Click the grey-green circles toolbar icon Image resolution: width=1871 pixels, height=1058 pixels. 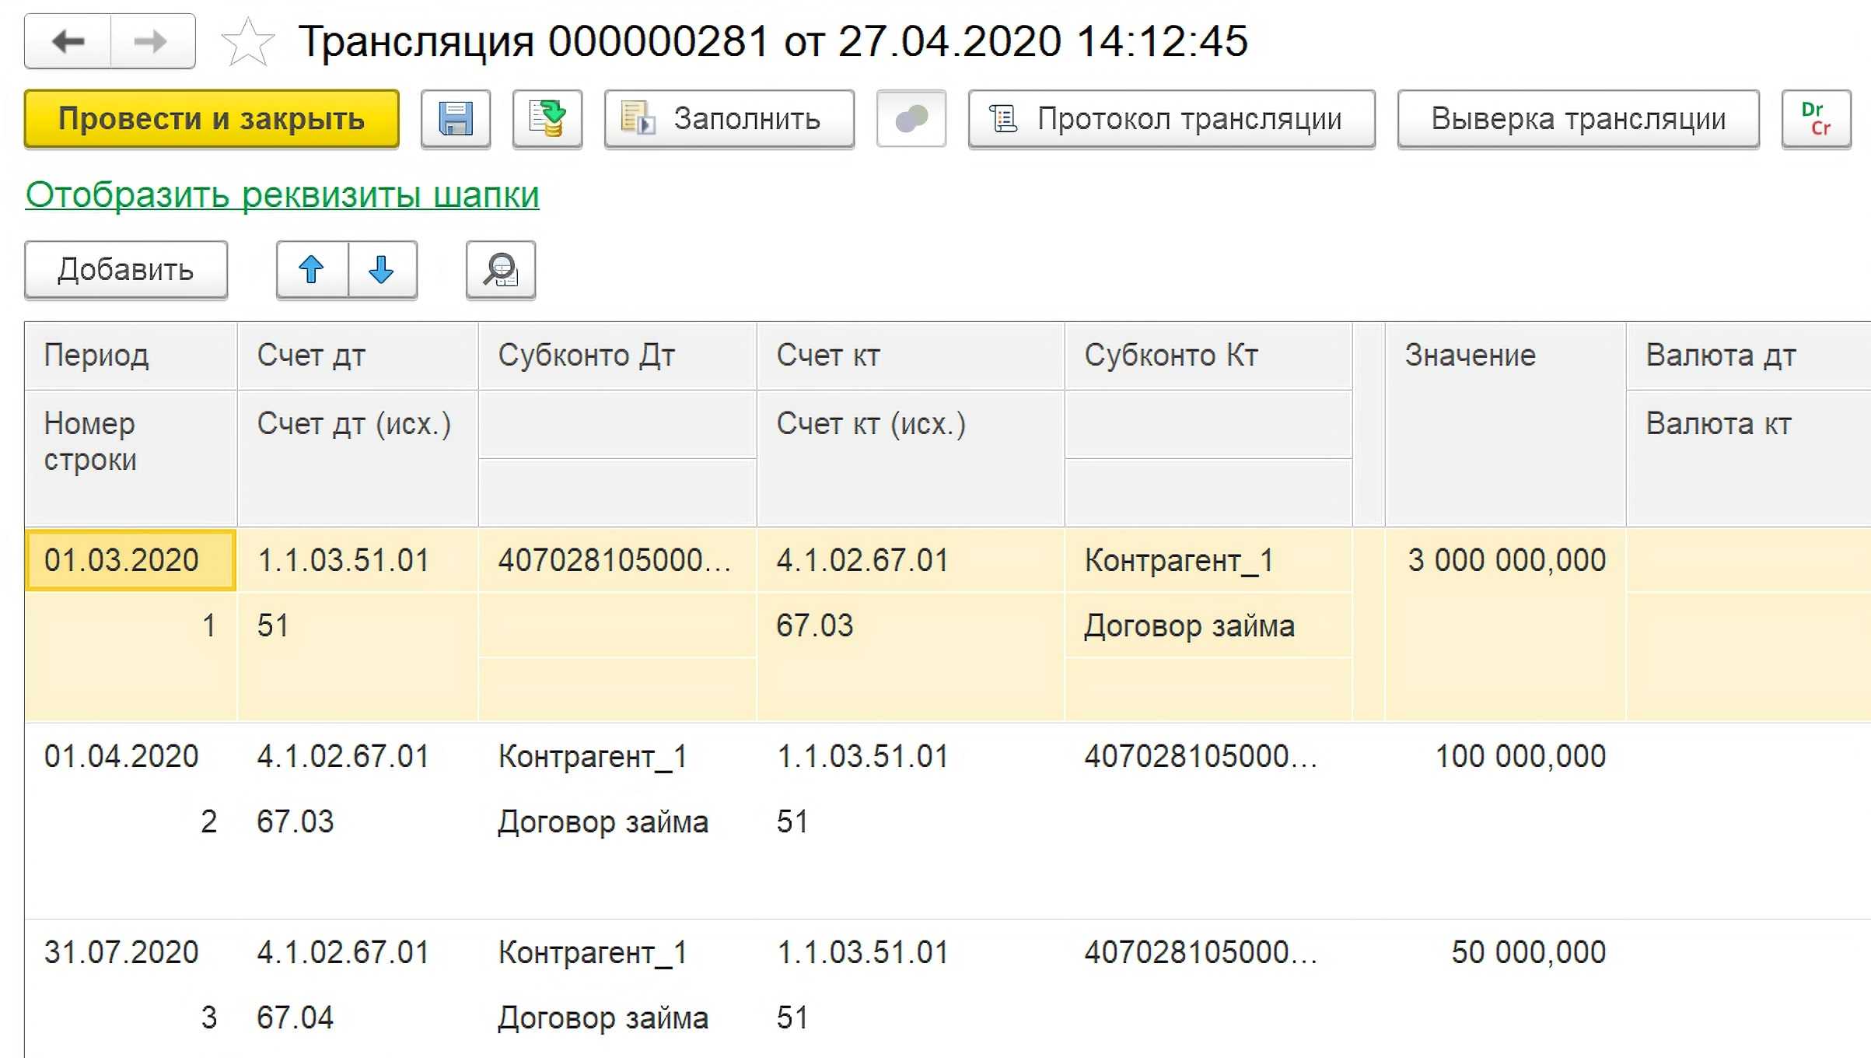click(911, 119)
